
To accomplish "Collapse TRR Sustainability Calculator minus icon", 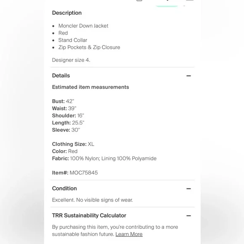I will (188, 216).
